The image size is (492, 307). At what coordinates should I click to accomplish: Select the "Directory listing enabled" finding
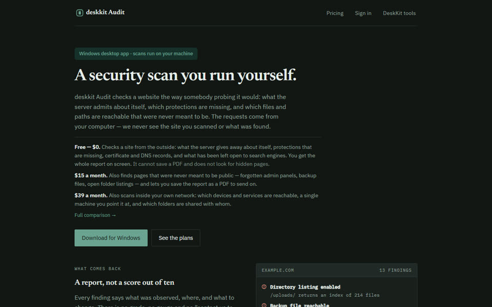pyautogui.click(x=305, y=287)
